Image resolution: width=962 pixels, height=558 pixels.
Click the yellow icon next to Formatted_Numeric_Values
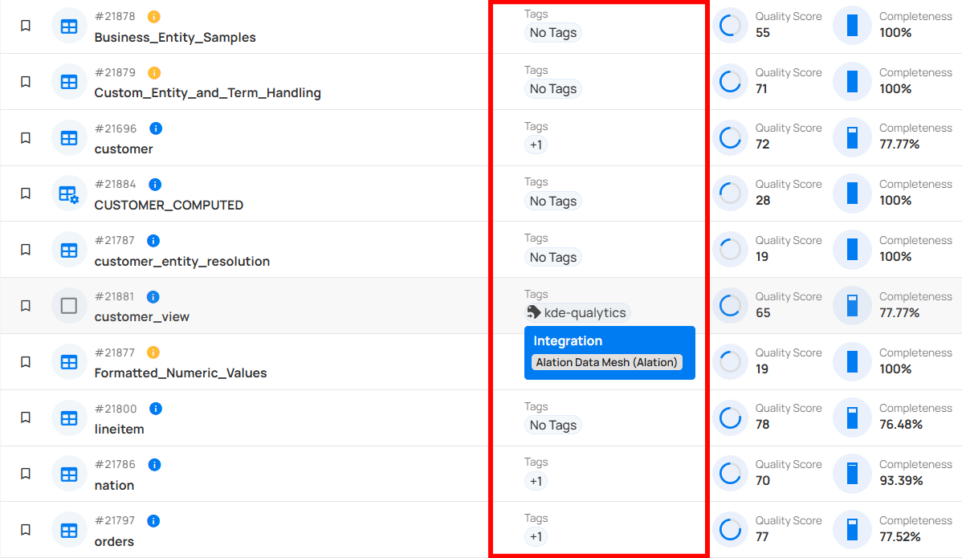point(153,352)
